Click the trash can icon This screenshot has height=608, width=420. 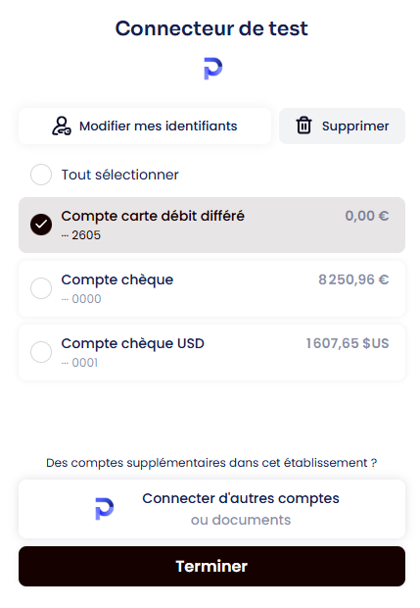coord(303,126)
